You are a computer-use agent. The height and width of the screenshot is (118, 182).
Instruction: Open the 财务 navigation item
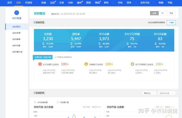point(106,3)
